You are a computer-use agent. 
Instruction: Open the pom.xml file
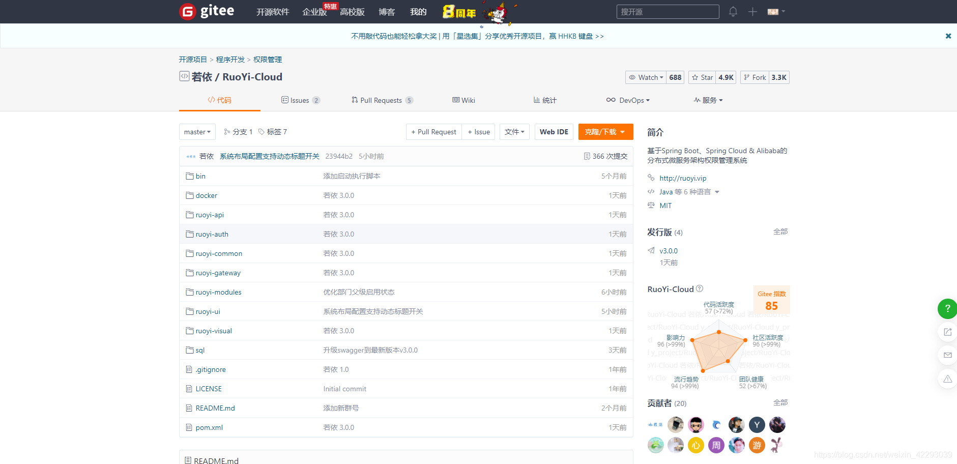pyautogui.click(x=209, y=427)
